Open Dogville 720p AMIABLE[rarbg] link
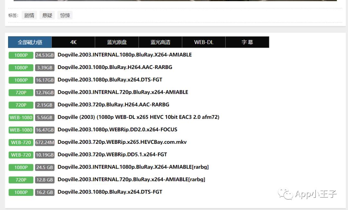Viewport: 348px width, 210px height. [x=131, y=179]
